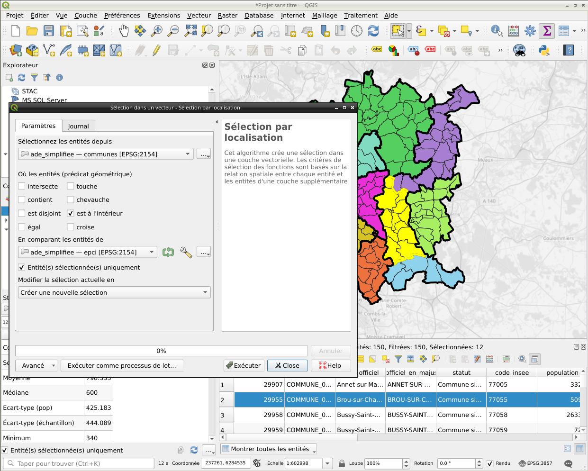Screen dimensions: 588x471
Task: Click the Save project icon
Action: (x=49, y=31)
